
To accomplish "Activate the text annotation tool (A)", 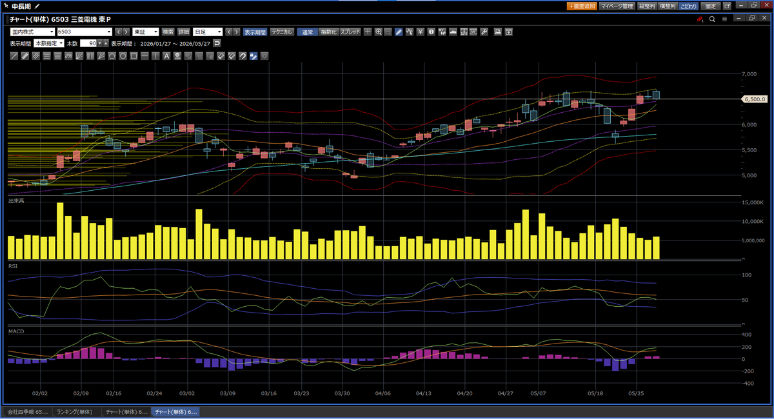I will pos(166,56).
